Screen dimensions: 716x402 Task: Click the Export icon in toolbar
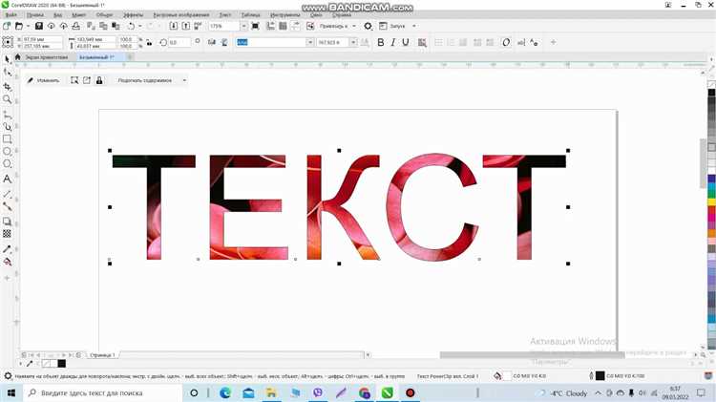(x=186, y=26)
